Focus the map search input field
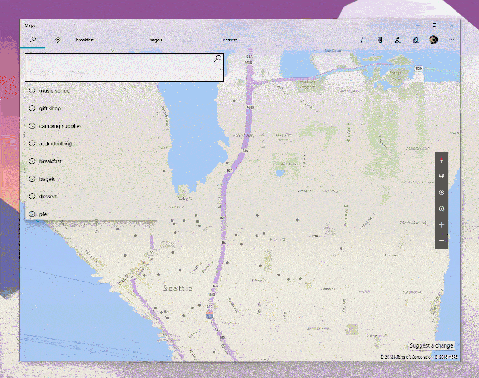Image resolution: width=479 pixels, height=378 pixels. 119,68
